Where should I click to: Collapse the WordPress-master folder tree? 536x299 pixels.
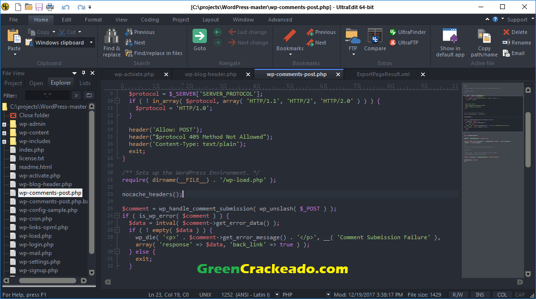pyautogui.click(x=5, y=106)
